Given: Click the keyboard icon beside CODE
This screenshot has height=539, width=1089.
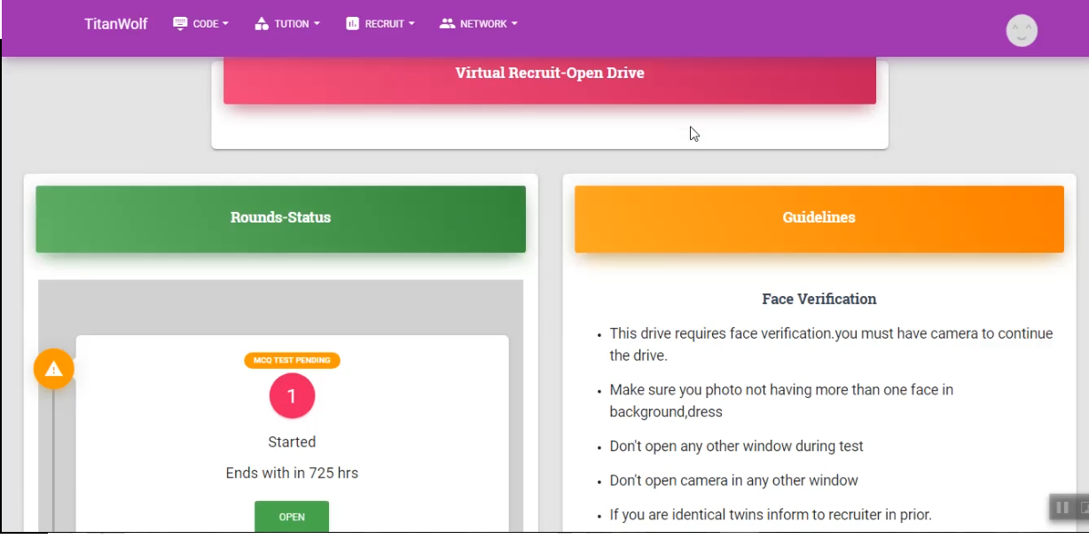Looking at the screenshot, I should 180,24.
